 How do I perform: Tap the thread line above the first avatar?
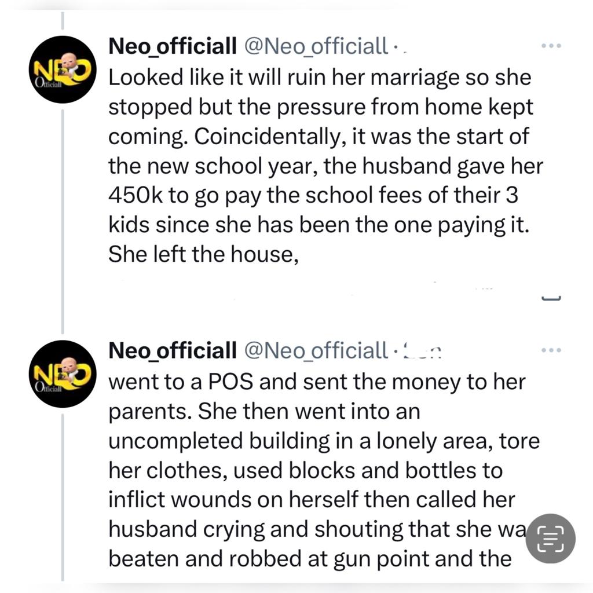pyautogui.click(x=63, y=24)
